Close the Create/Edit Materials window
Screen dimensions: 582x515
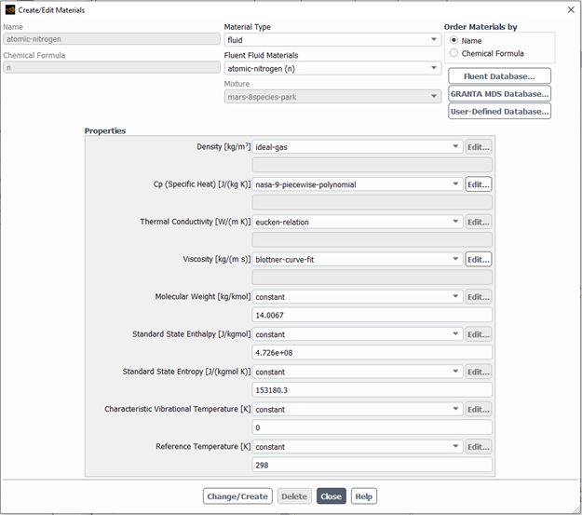(570, 9)
